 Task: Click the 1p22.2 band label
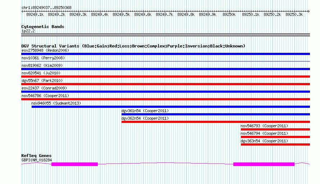pyautogui.click(x=28, y=31)
